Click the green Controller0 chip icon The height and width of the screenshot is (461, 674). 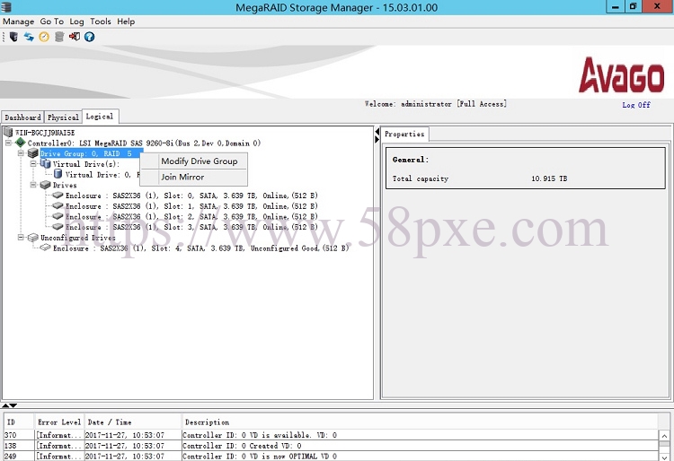20,143
